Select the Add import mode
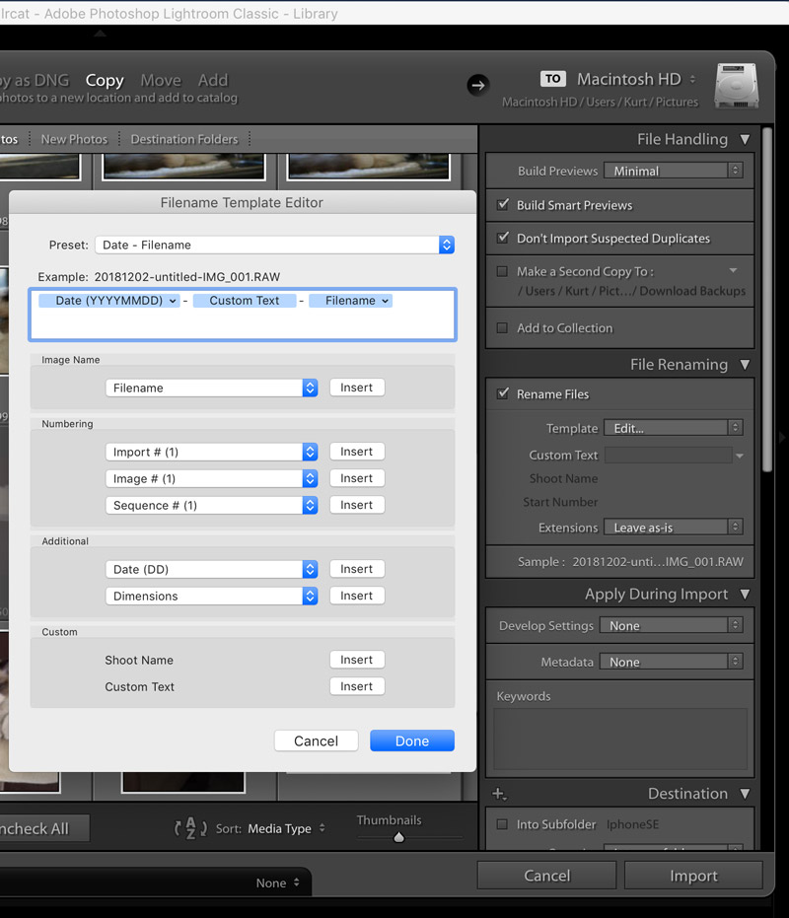This screenshot has width=789, height=918. (x=213, y=80)
